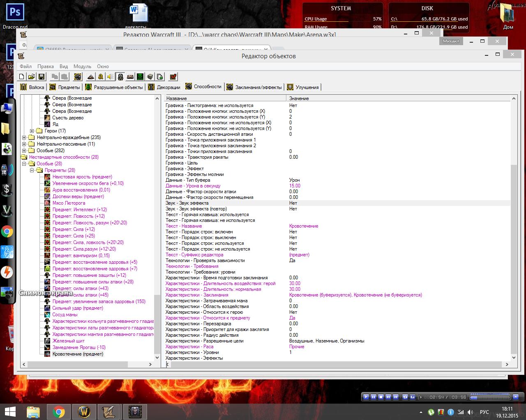Pause the media player widget
Viewport: 526px width, 420px height.
click(374, 397)
